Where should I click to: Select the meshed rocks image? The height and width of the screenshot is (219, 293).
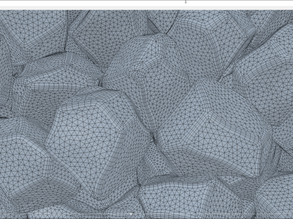(146, 114)
